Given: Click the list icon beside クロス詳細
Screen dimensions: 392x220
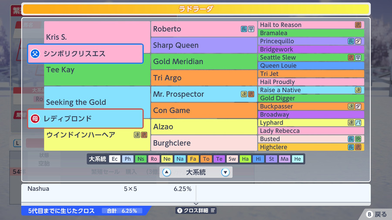Looking at the screenshot, I should (x=213, y=210).
